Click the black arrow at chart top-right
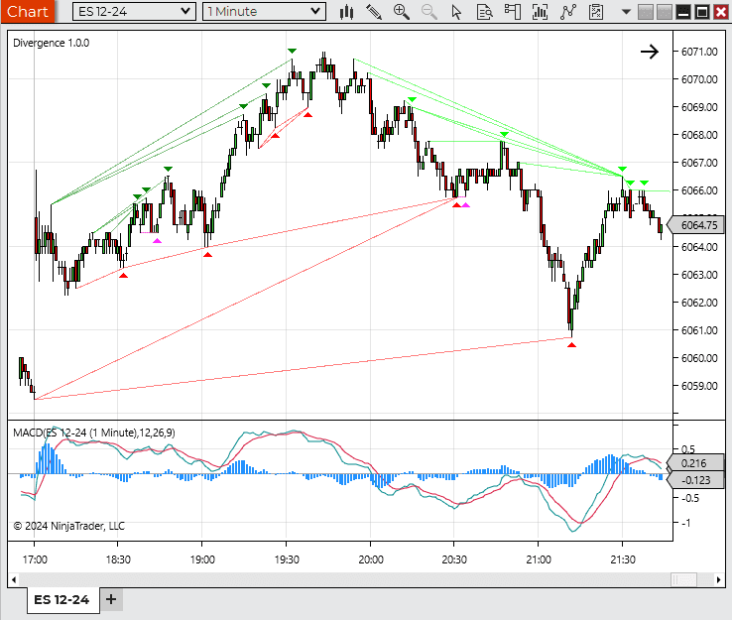Screen dimensions: 732x620 [650, 52]
